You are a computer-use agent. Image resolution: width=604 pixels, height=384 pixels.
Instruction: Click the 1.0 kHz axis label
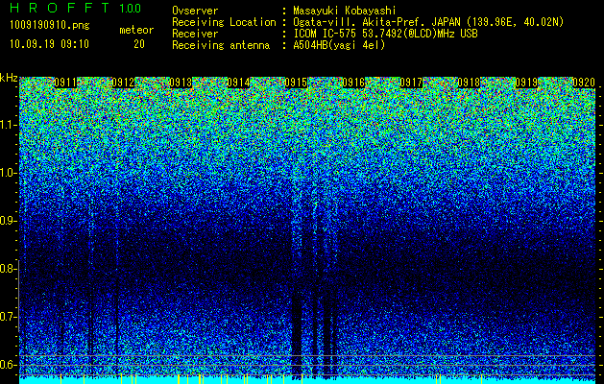pos(9,173)
